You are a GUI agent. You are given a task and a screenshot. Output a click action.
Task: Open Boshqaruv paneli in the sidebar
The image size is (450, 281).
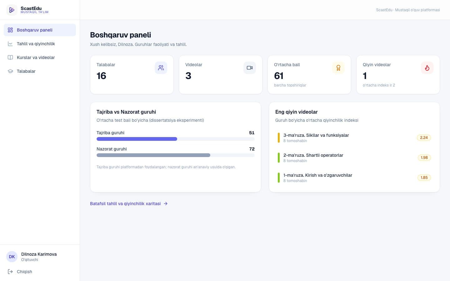[40, 30]
